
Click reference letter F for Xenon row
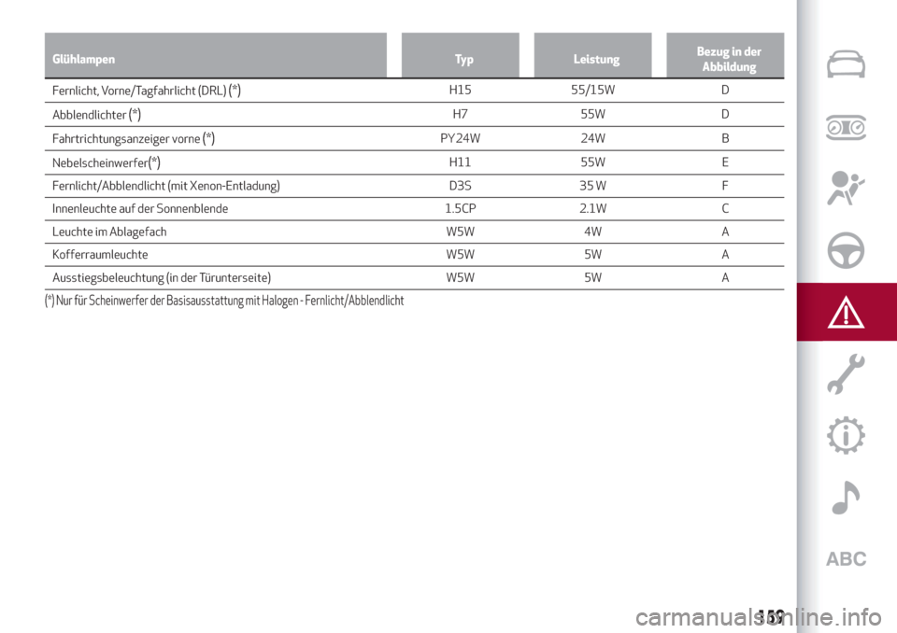(x=725, y=185)
